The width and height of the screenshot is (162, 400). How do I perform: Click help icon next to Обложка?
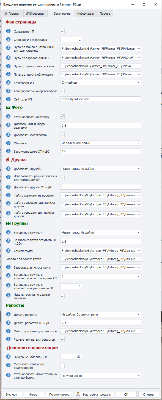pyautogui.click(x=9, y=143)
